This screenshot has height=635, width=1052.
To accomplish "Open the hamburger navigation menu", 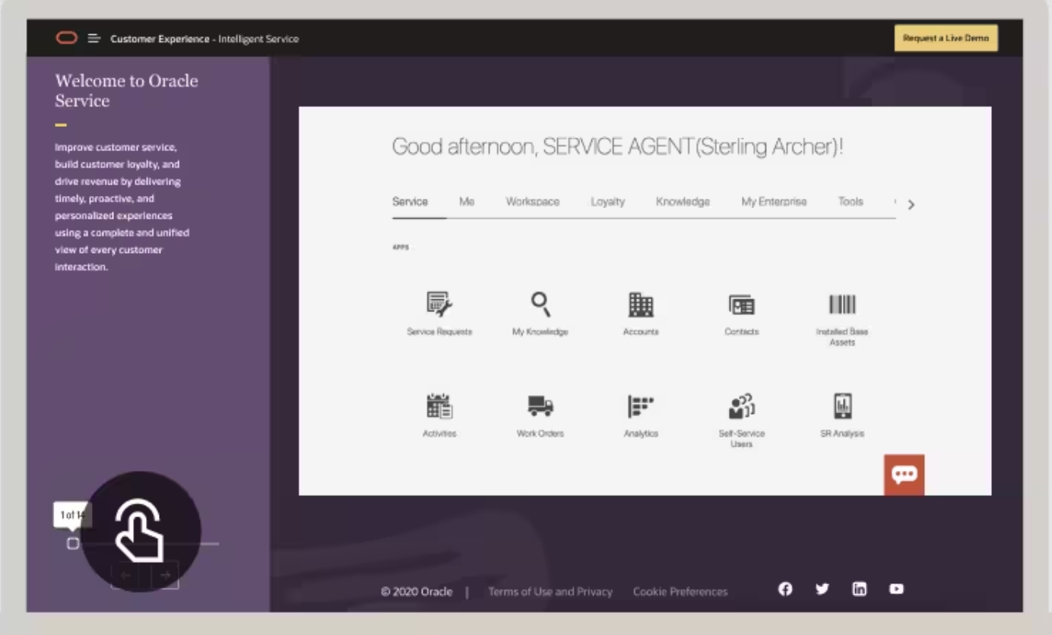I will [x=94, y=39].
